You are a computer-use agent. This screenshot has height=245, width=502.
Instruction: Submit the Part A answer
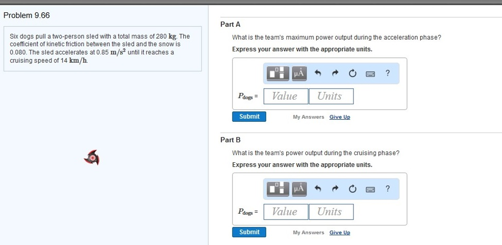coord(249,116)
